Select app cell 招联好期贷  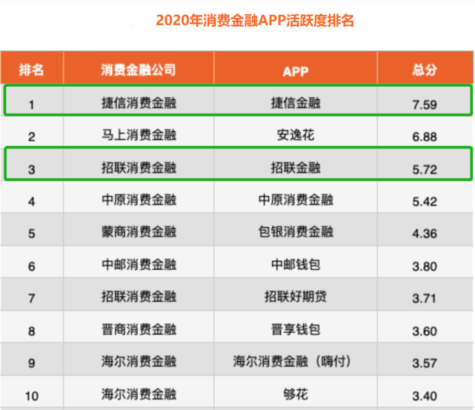click(x=296, y=297)
